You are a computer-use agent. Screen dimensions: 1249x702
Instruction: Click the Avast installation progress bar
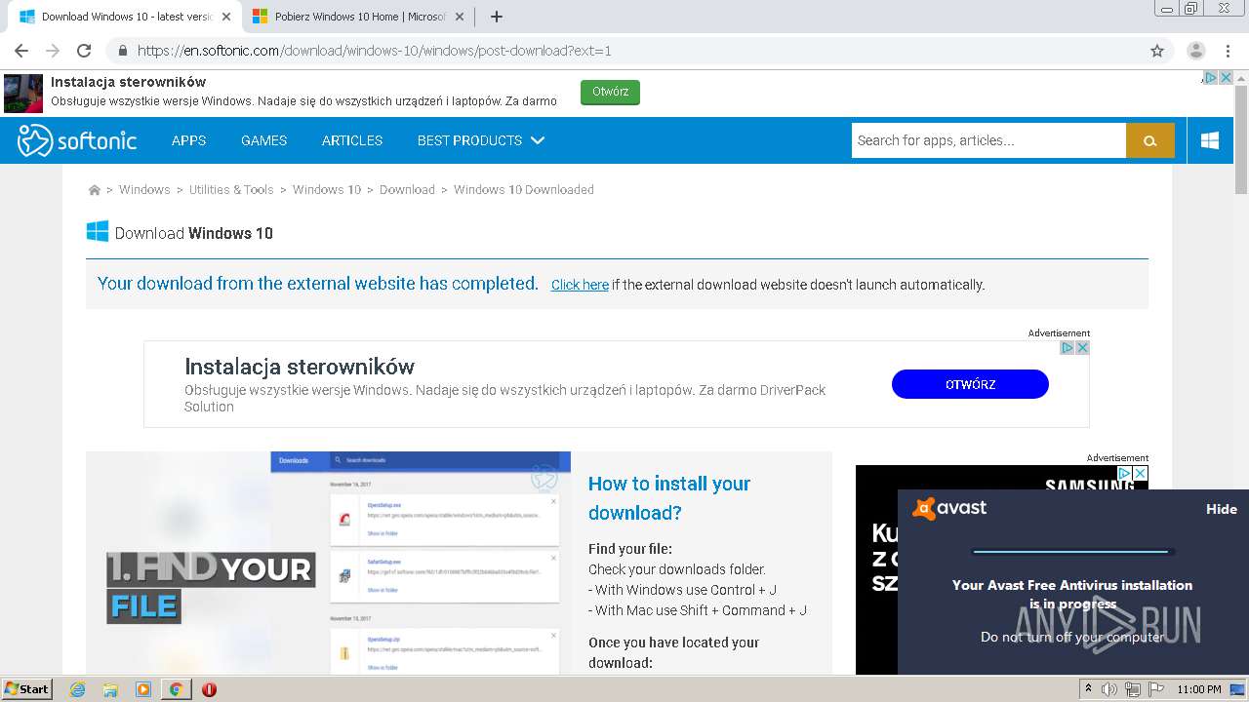click(1071, 552)
